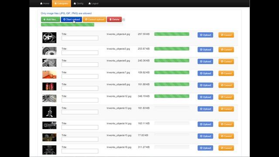
Task: Upload triworks_objects12.jpg with its Upload button
Action: click(205, 97)
